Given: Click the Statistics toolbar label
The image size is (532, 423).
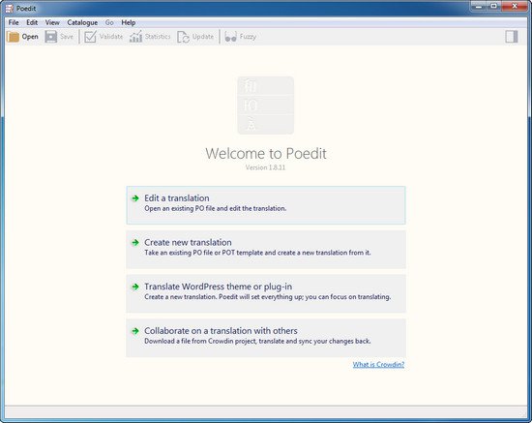Looking at the screenshot, I should (158, 37).
